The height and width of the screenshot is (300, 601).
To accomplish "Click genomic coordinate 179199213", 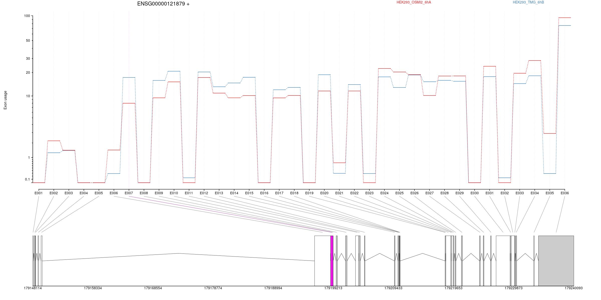I will coord(333,288).
